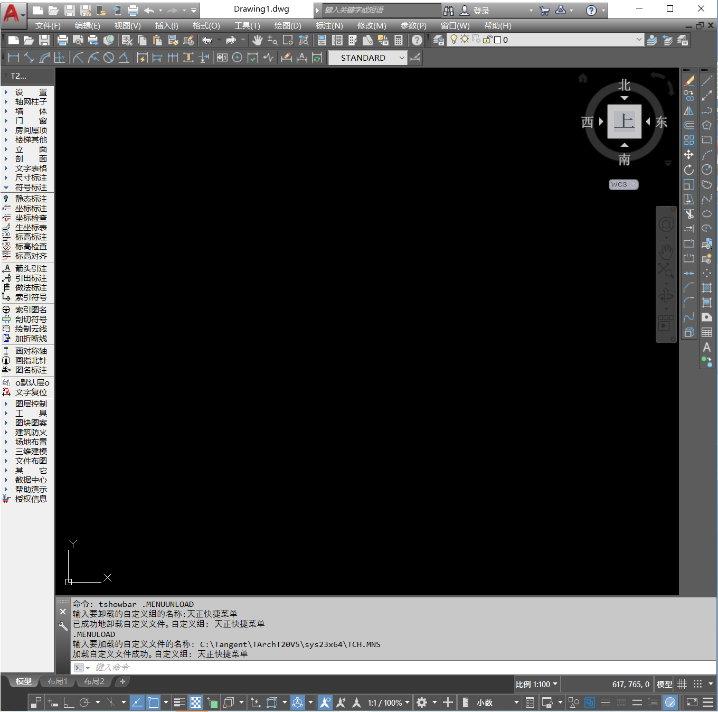Viewport: 718px width, 712px height.
Task: Click the 上 top face of the ViewCube
Action: [x=625, y=121]
